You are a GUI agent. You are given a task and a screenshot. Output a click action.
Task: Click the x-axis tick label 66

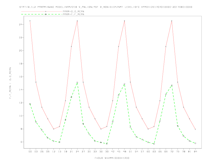tap(160, 152)
